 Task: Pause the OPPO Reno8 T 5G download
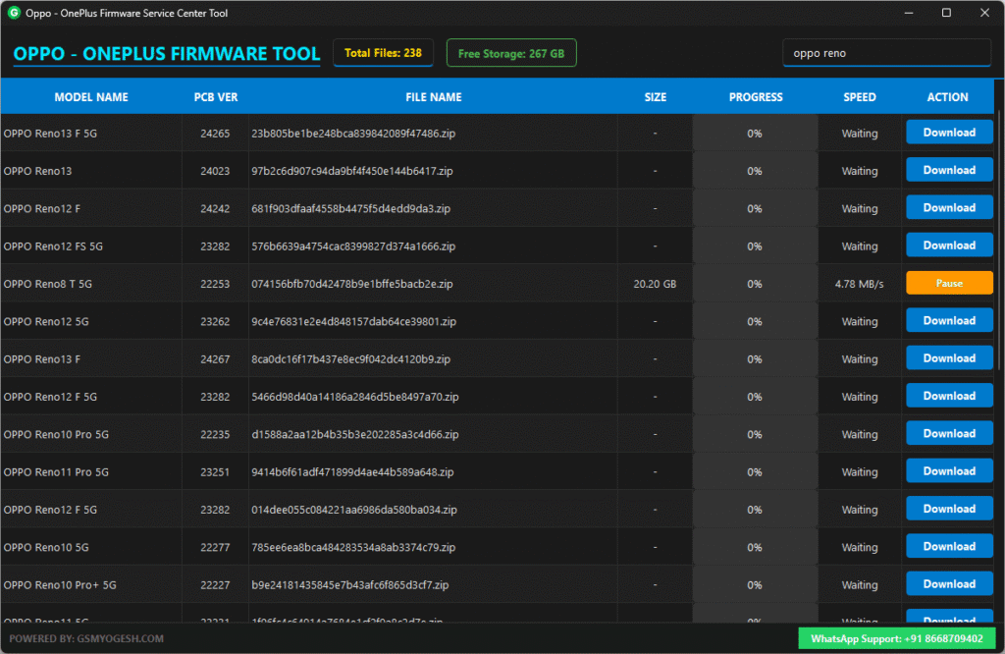pos(948,283)
